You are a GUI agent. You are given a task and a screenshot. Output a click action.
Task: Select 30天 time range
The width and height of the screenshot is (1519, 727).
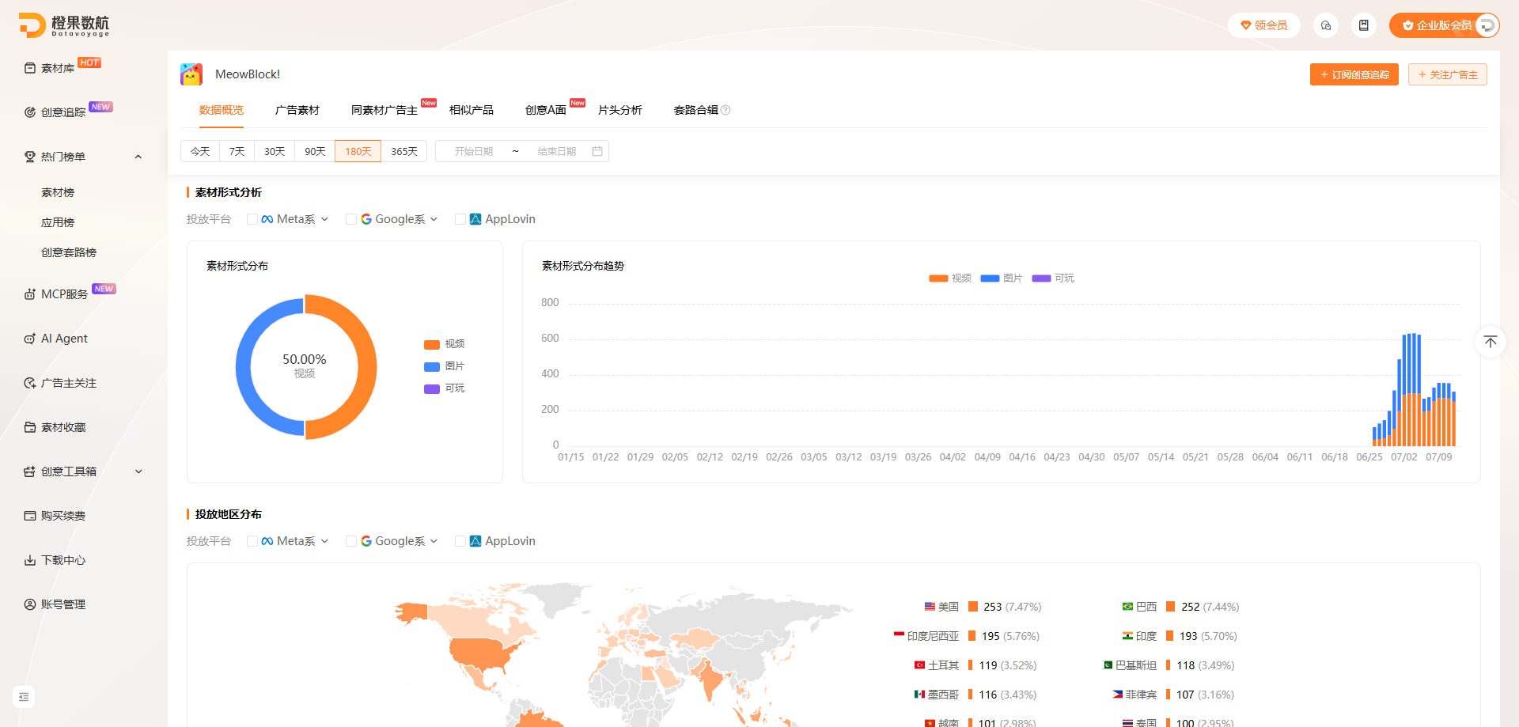tap(275, 151)
